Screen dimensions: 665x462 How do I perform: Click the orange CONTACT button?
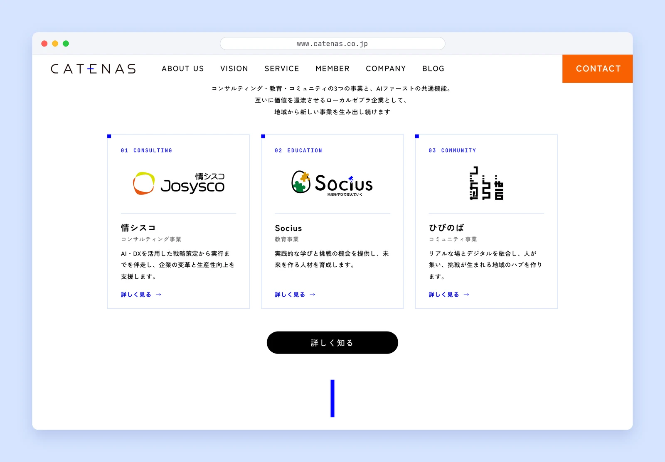(x=598, y=69)
